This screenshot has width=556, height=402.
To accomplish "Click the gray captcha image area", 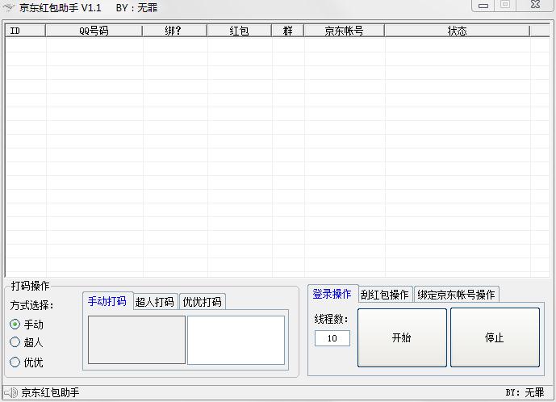I will point(136,339).
